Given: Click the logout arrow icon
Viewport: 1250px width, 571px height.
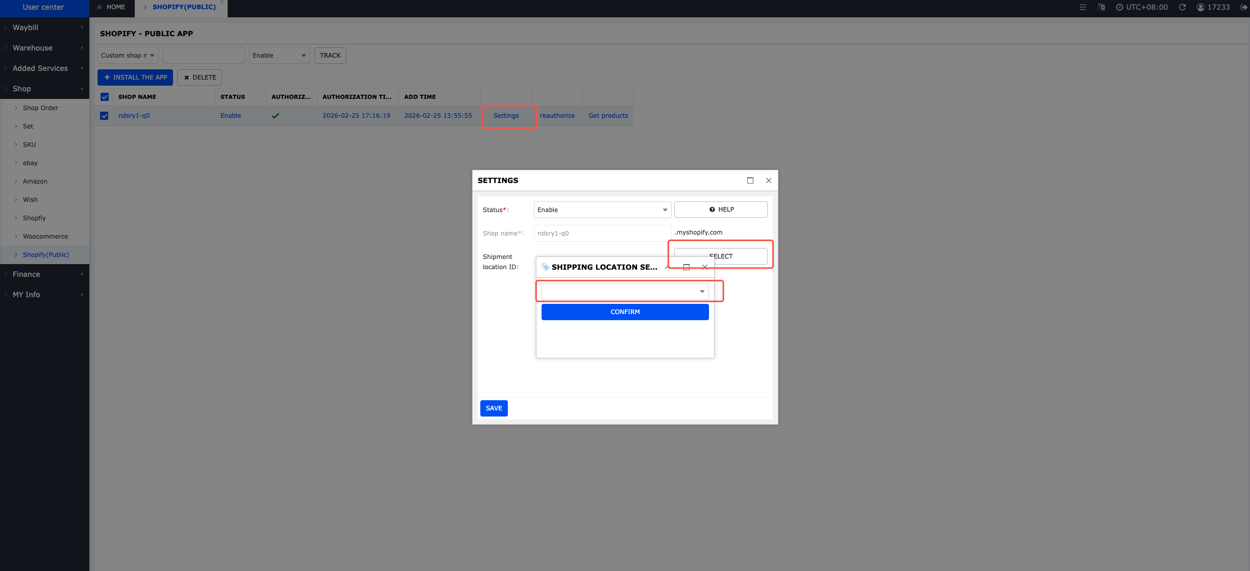Looking at the screenshot, I should tap(1244, 7).
